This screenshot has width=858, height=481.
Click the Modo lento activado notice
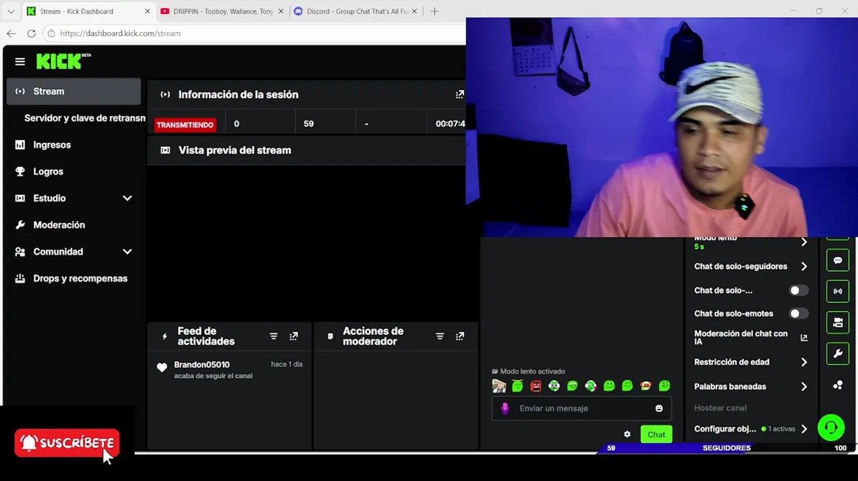click(x=528, y=371)
